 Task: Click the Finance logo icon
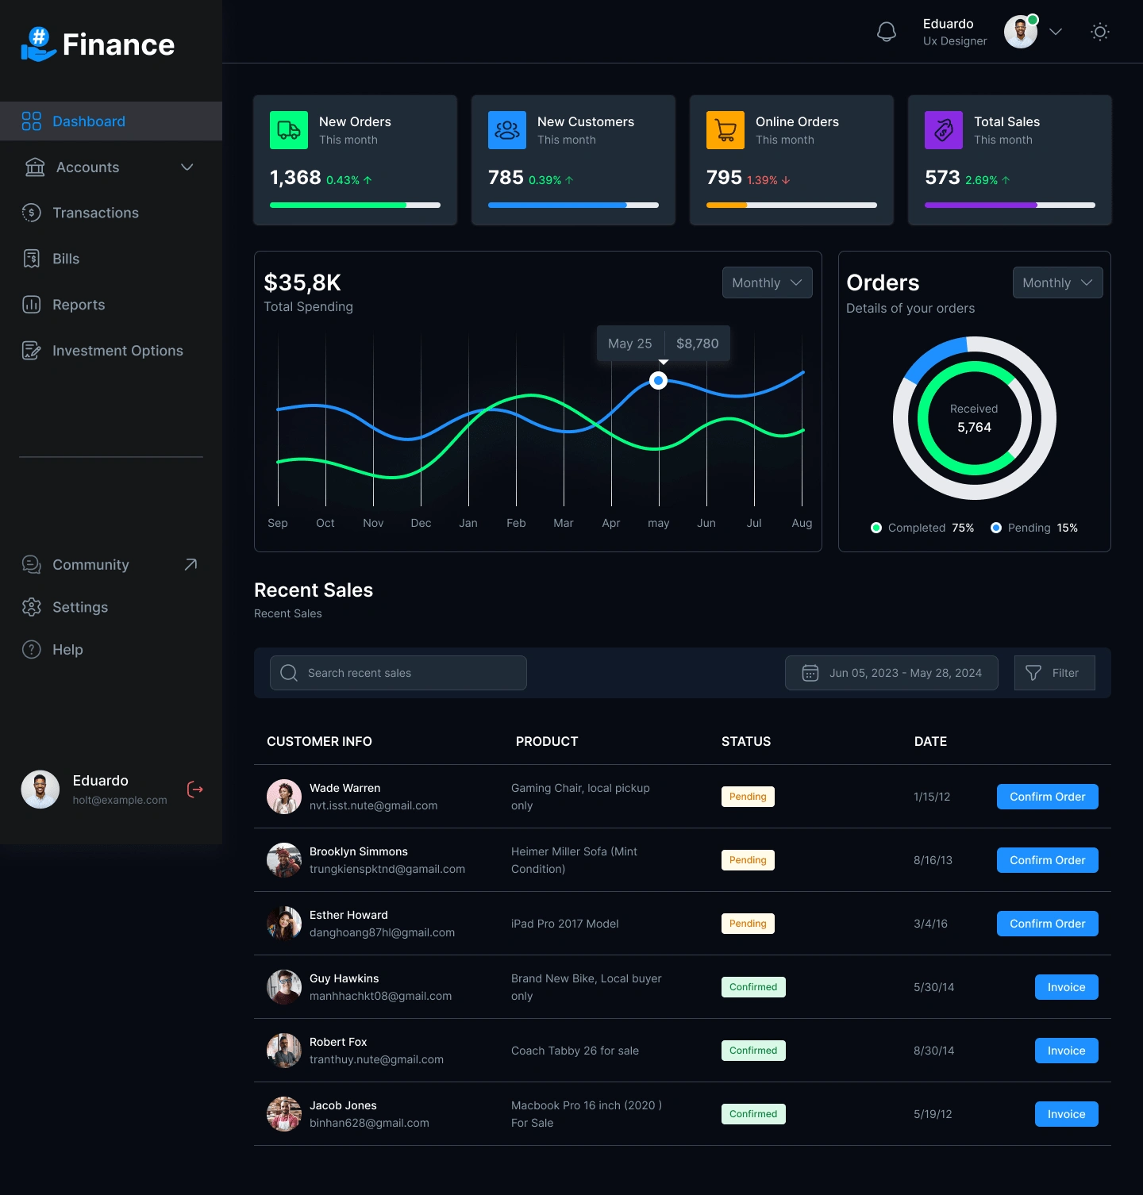point(38,44)
